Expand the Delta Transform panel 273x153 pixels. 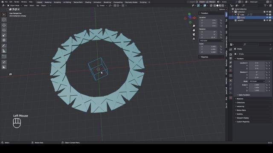tap(244, 95)
